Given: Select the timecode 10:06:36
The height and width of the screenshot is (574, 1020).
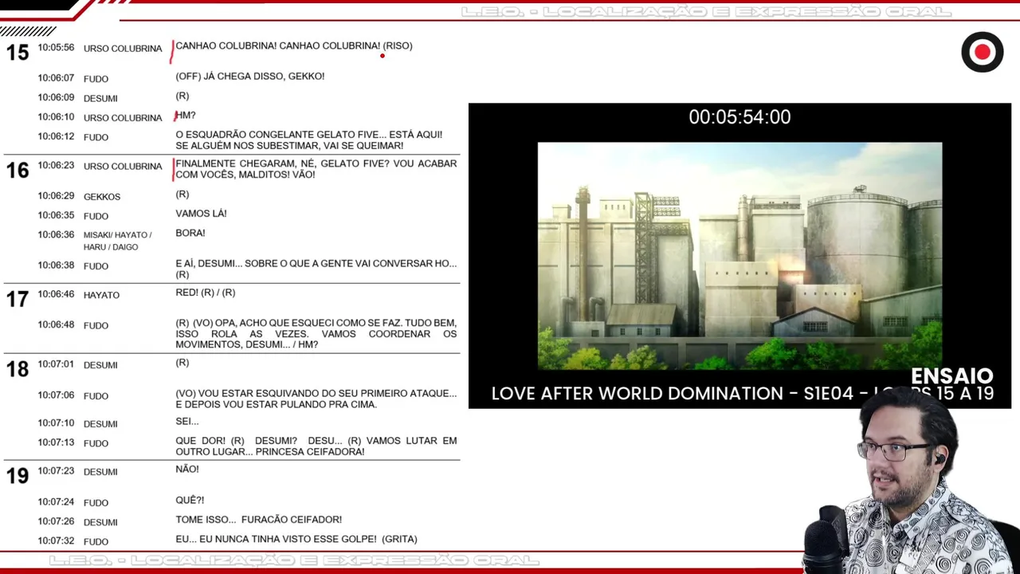Looking at the screenshot, I should tap(56, 235).
